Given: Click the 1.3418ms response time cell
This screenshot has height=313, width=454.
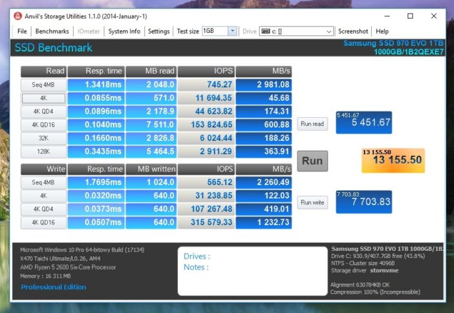Looking at the screenshot, I should tap(96, 85).
